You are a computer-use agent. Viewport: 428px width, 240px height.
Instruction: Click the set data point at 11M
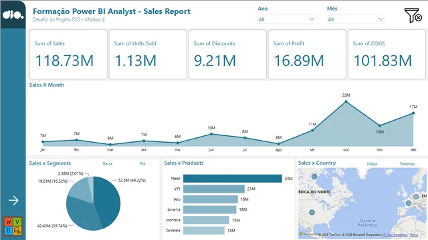pos(312,131)
